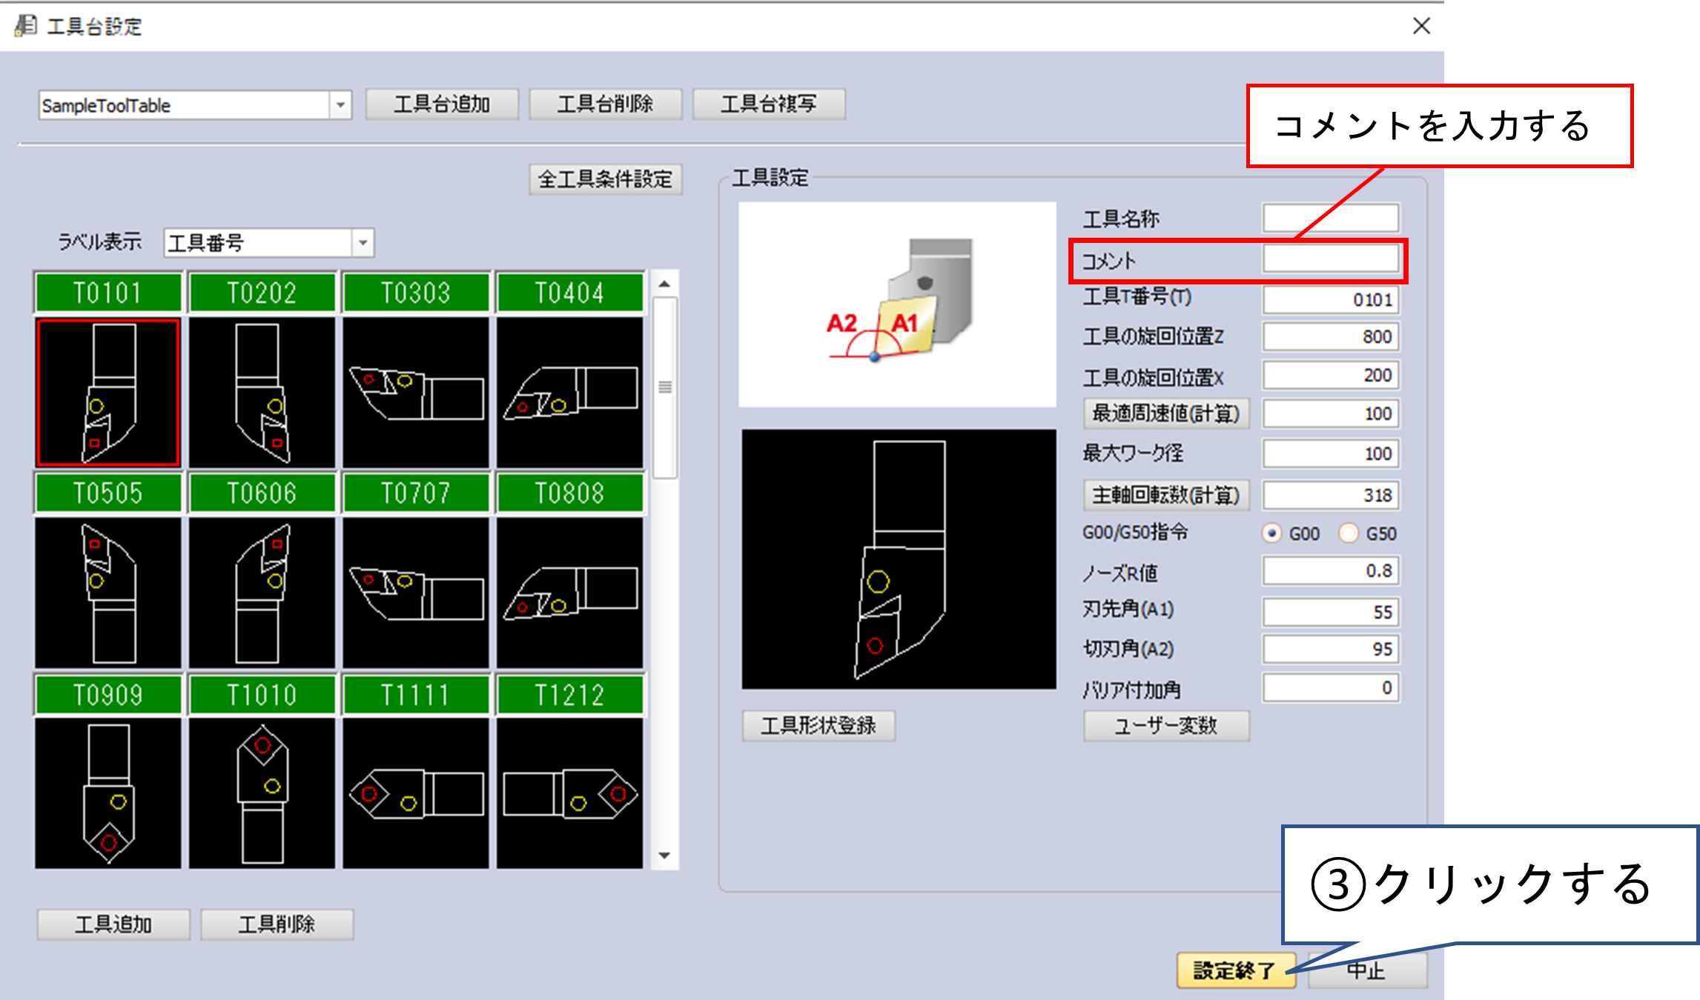This screenshot has width=1700, height=1000.
Task: Click the コメント input field
Action: 1331,259
